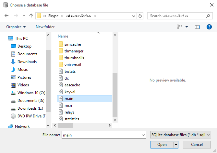
Task: Toggle the preview pane icon
Action: 198,27
